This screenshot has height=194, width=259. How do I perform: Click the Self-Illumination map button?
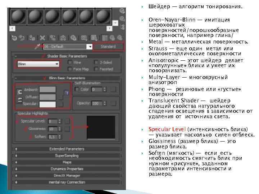113,89
